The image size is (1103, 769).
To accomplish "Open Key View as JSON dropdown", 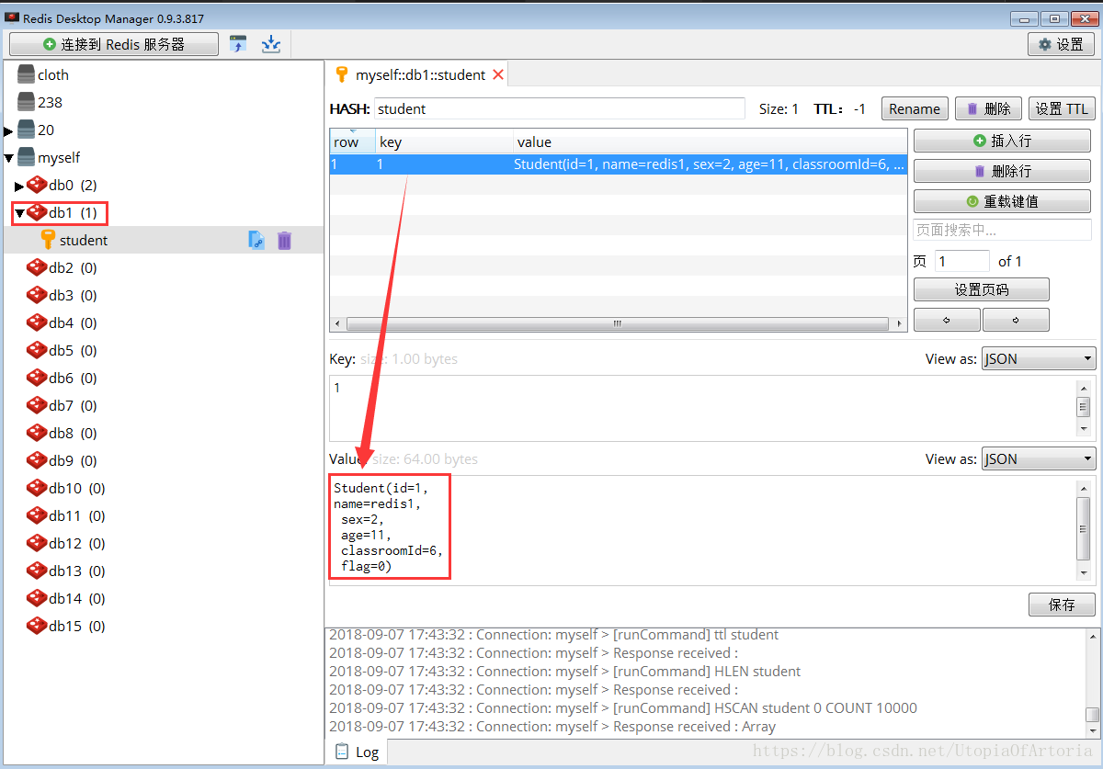I will pos(1039,358).
